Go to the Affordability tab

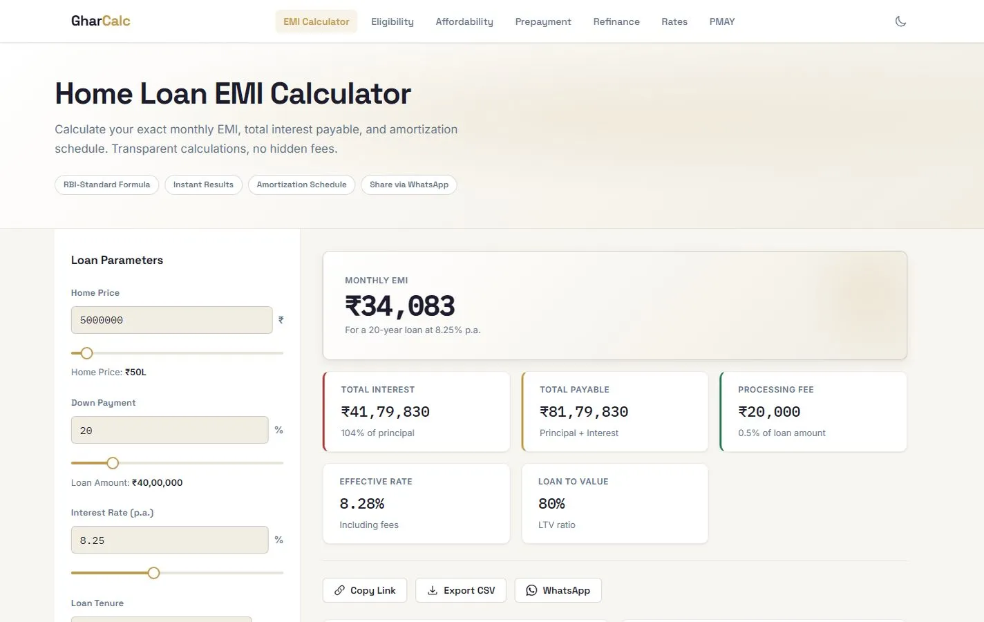(464, 21)
